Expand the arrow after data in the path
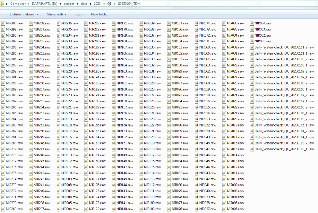Screen dimensions: 318x213 [90, 4]
